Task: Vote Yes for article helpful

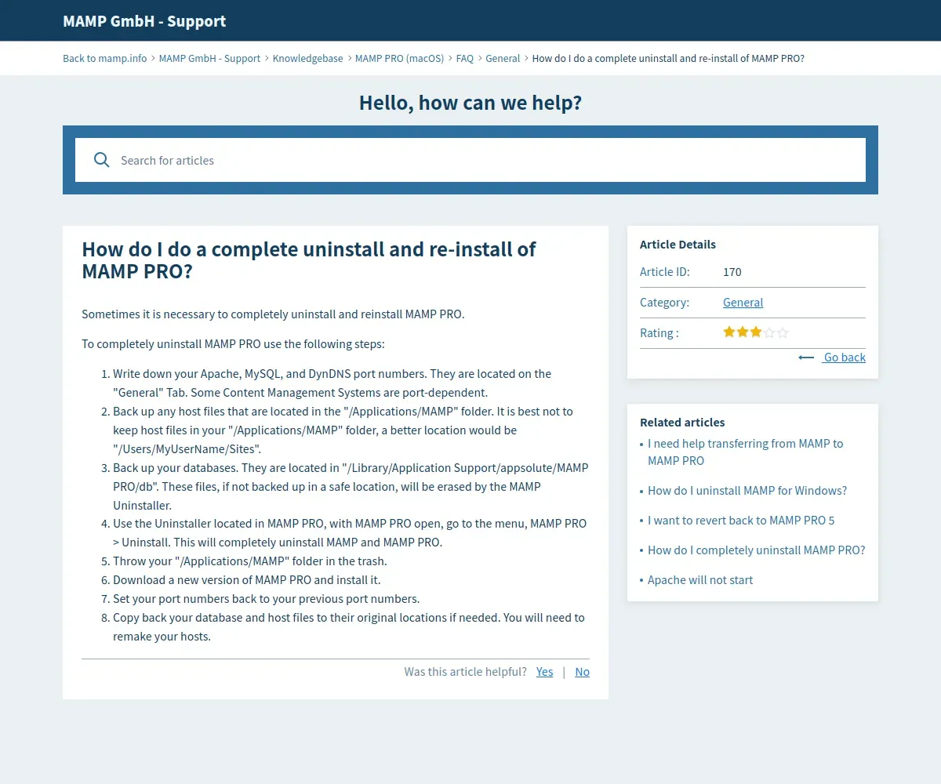Action: click(x=544, y=672)
